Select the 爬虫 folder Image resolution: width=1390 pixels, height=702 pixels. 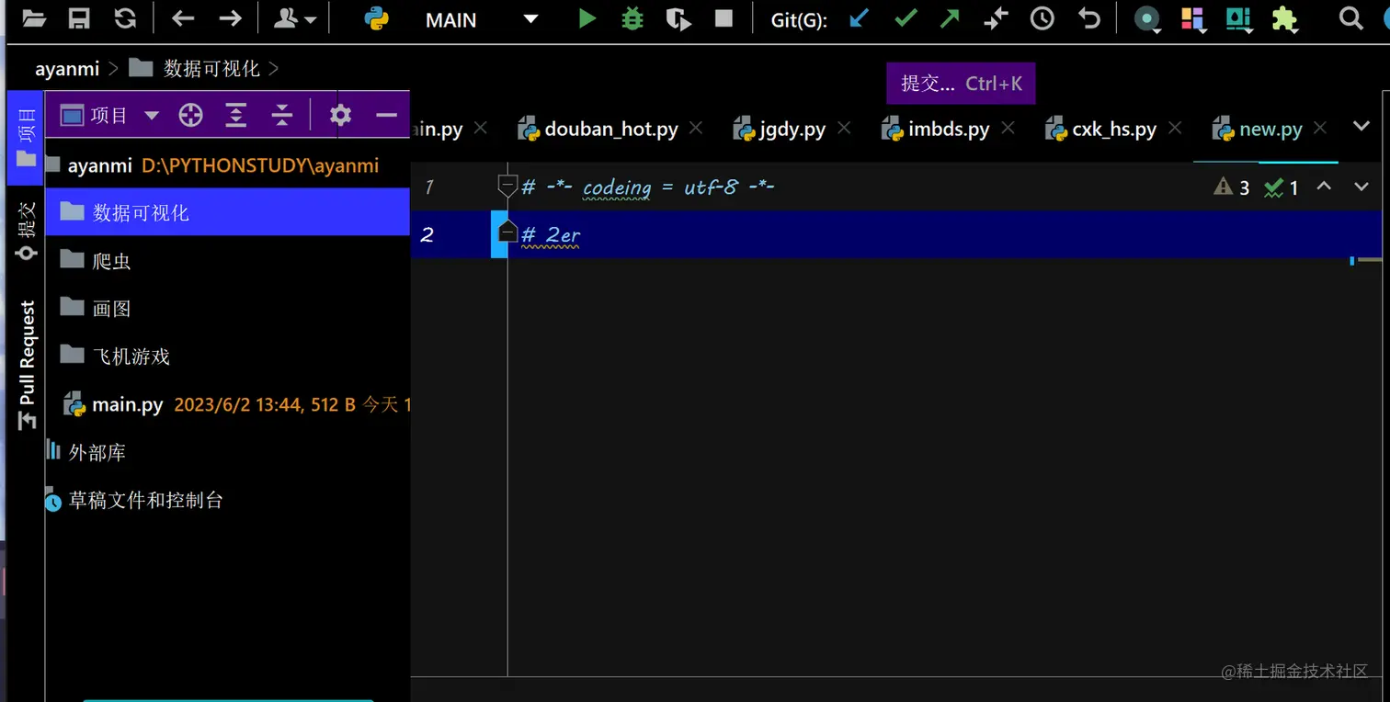point(227,261)
